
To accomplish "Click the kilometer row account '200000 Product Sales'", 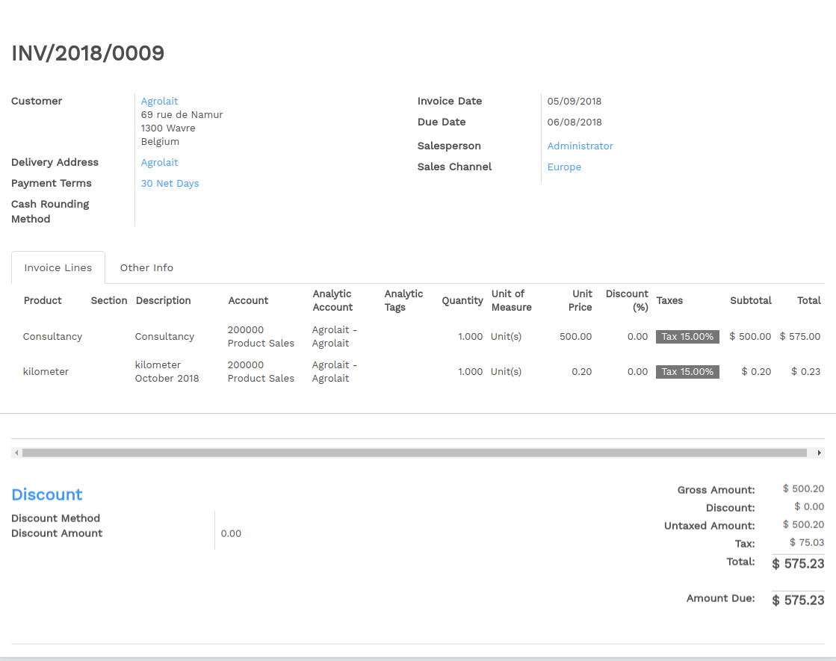I will 261,372.
